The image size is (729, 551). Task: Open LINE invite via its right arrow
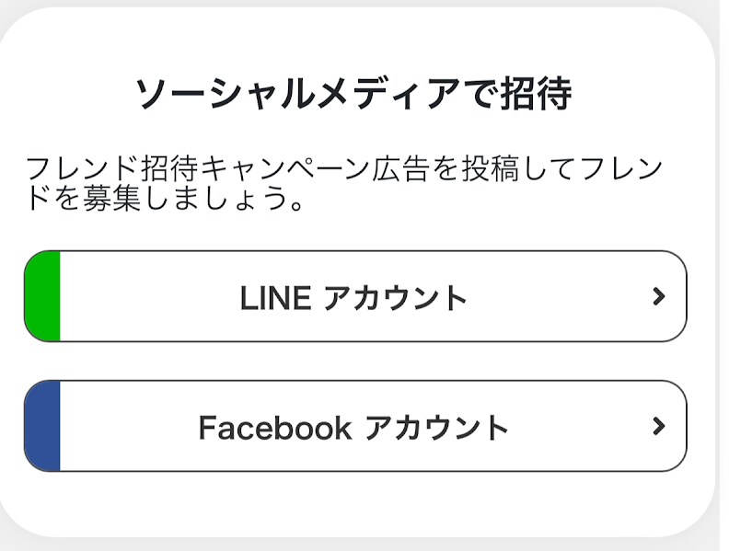point(657,296)
